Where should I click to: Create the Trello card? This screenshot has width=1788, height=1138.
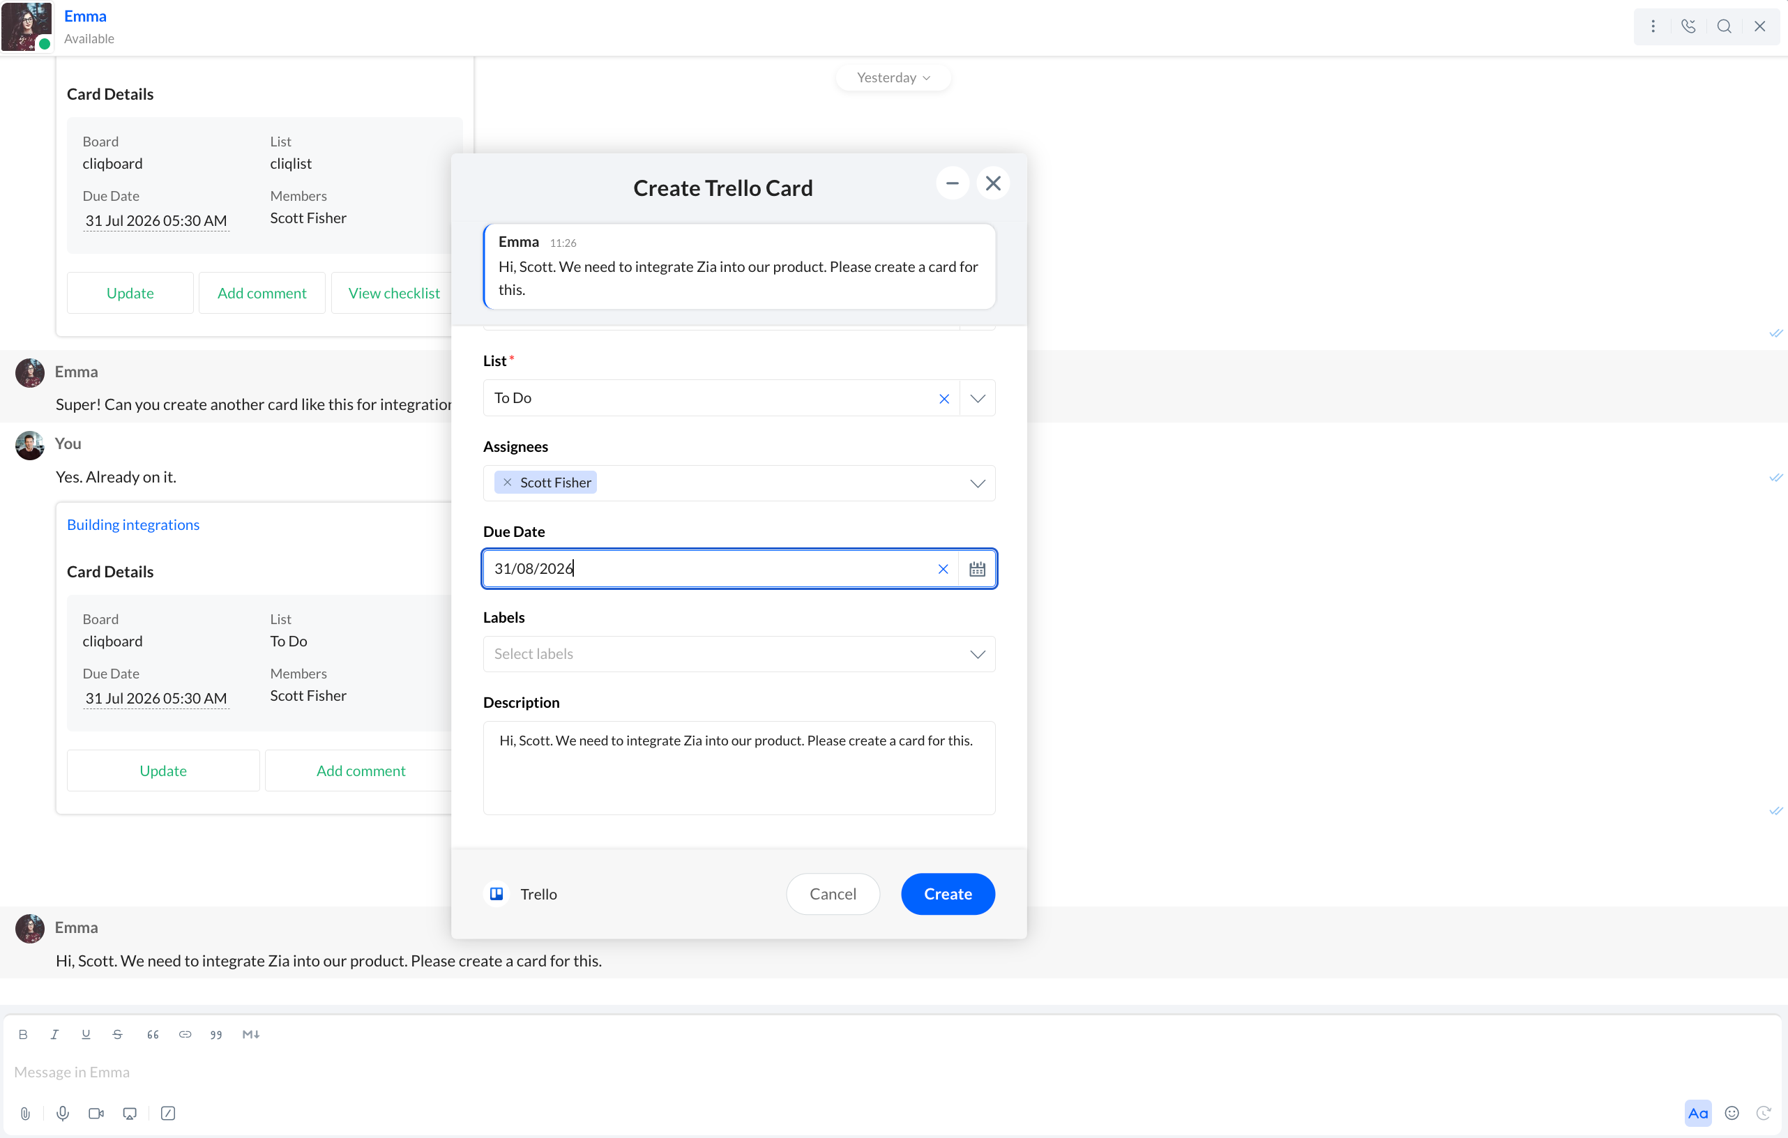pyautogui.click(x=948, y=894)
